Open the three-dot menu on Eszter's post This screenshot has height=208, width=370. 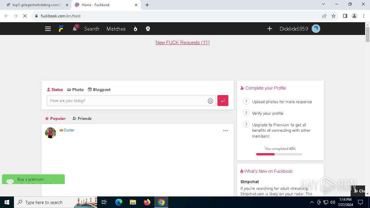(225, 131)
